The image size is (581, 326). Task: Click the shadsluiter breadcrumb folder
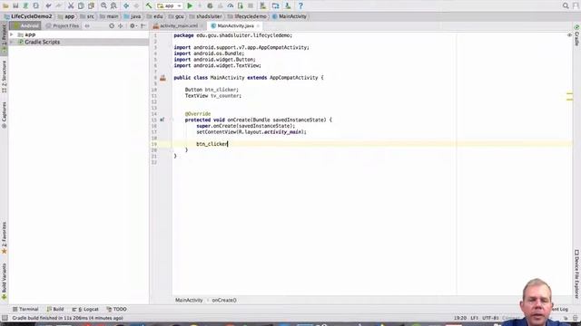pos(206,16)
